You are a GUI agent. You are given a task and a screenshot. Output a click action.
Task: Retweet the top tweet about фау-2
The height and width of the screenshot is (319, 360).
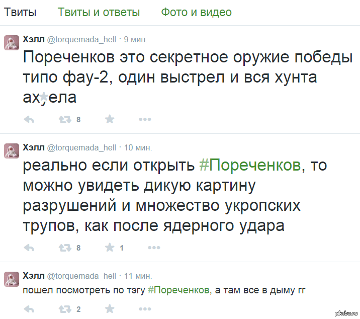coord(65,120)
